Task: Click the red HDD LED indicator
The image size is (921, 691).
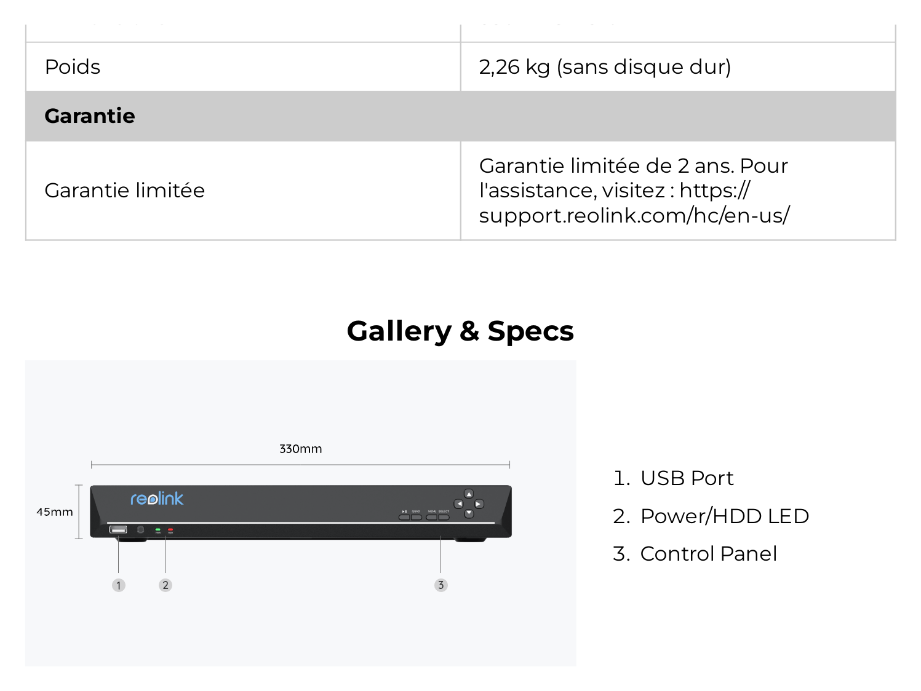Action: (x=170, y=529)
